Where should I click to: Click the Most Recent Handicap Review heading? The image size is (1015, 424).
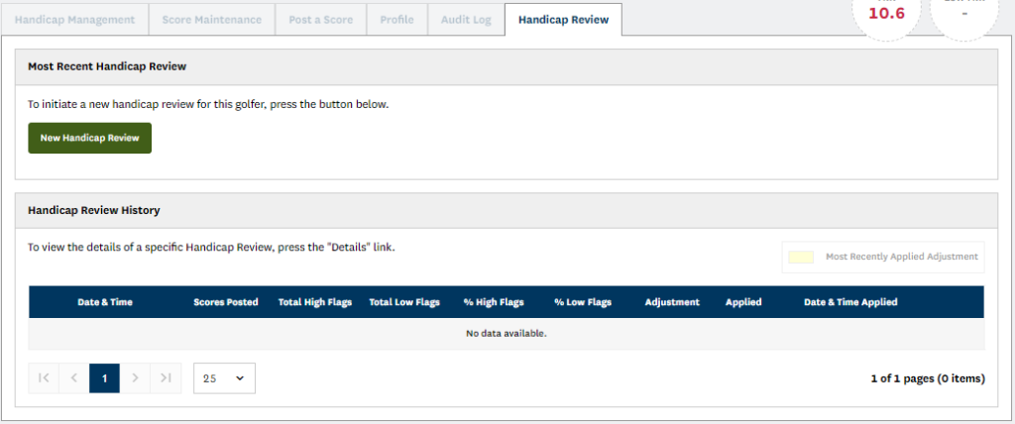coord(107,66)
